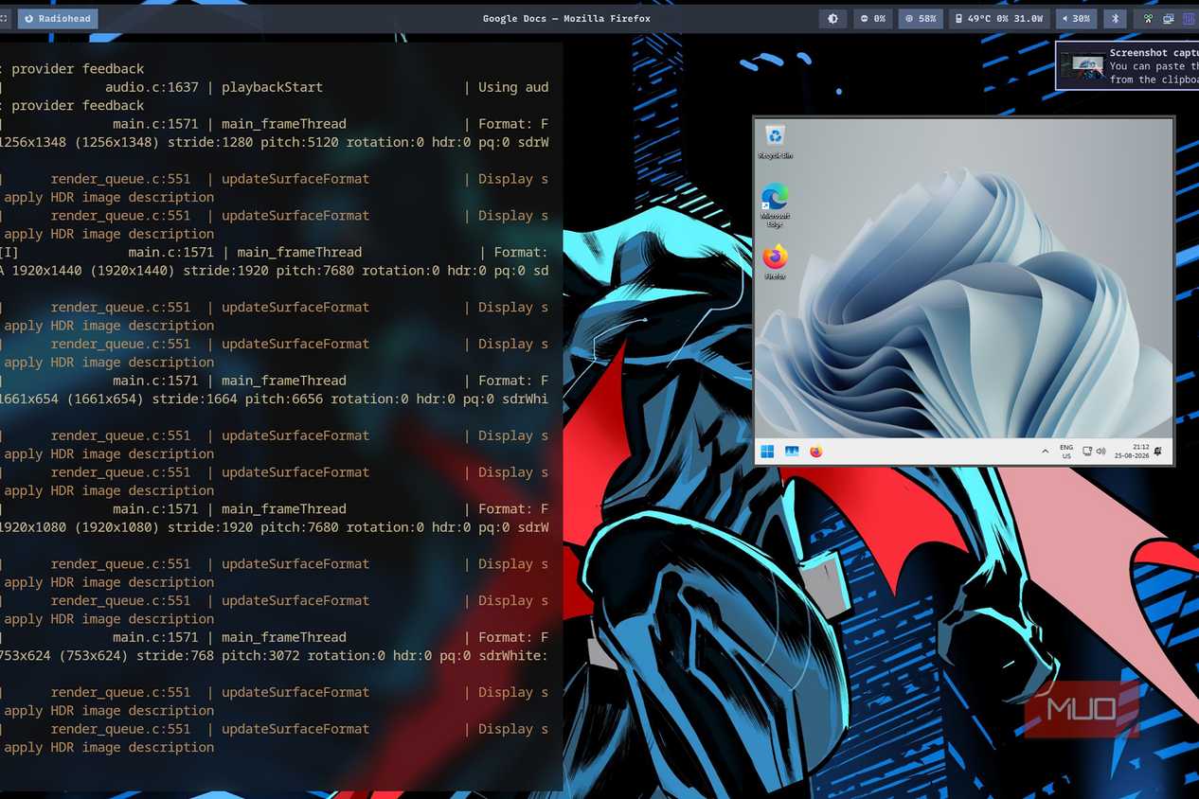This screenshot has height=799, width=1199.
Task: Open the ENG US language switcher
Action: tap(1066, 452)
